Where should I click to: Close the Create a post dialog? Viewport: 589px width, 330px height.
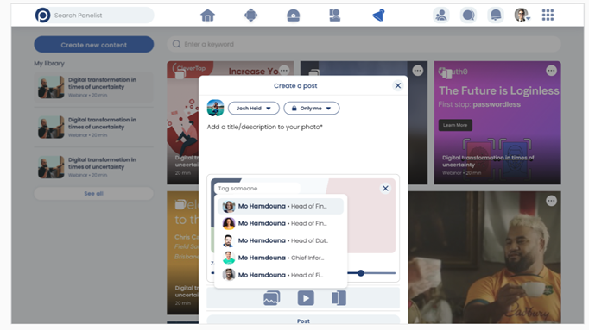pyautogui.click(x=398, y=86)
